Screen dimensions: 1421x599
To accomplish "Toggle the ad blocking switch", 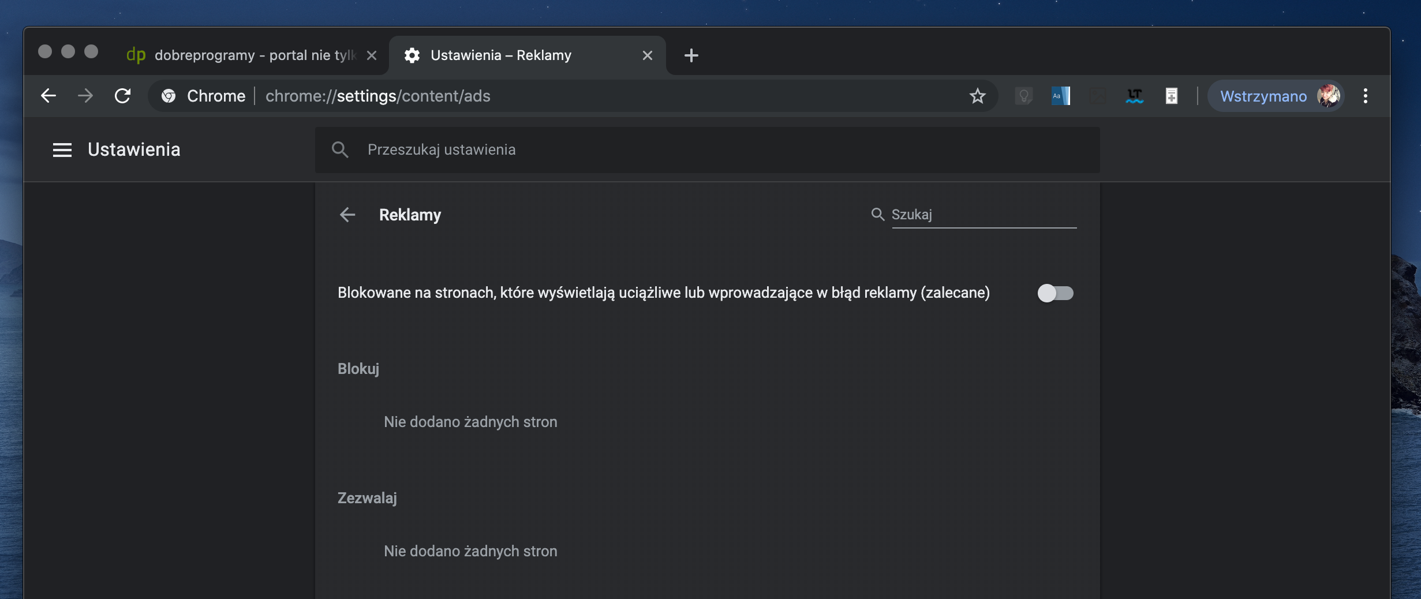I will click(1055, 293).
